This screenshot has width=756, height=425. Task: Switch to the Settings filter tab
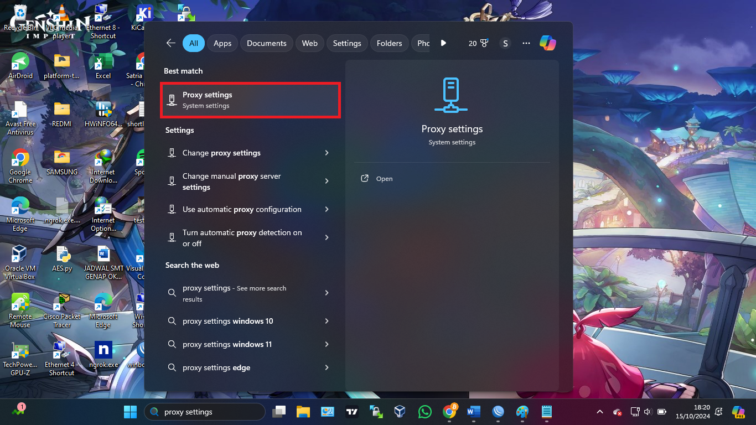coord(347,43)
